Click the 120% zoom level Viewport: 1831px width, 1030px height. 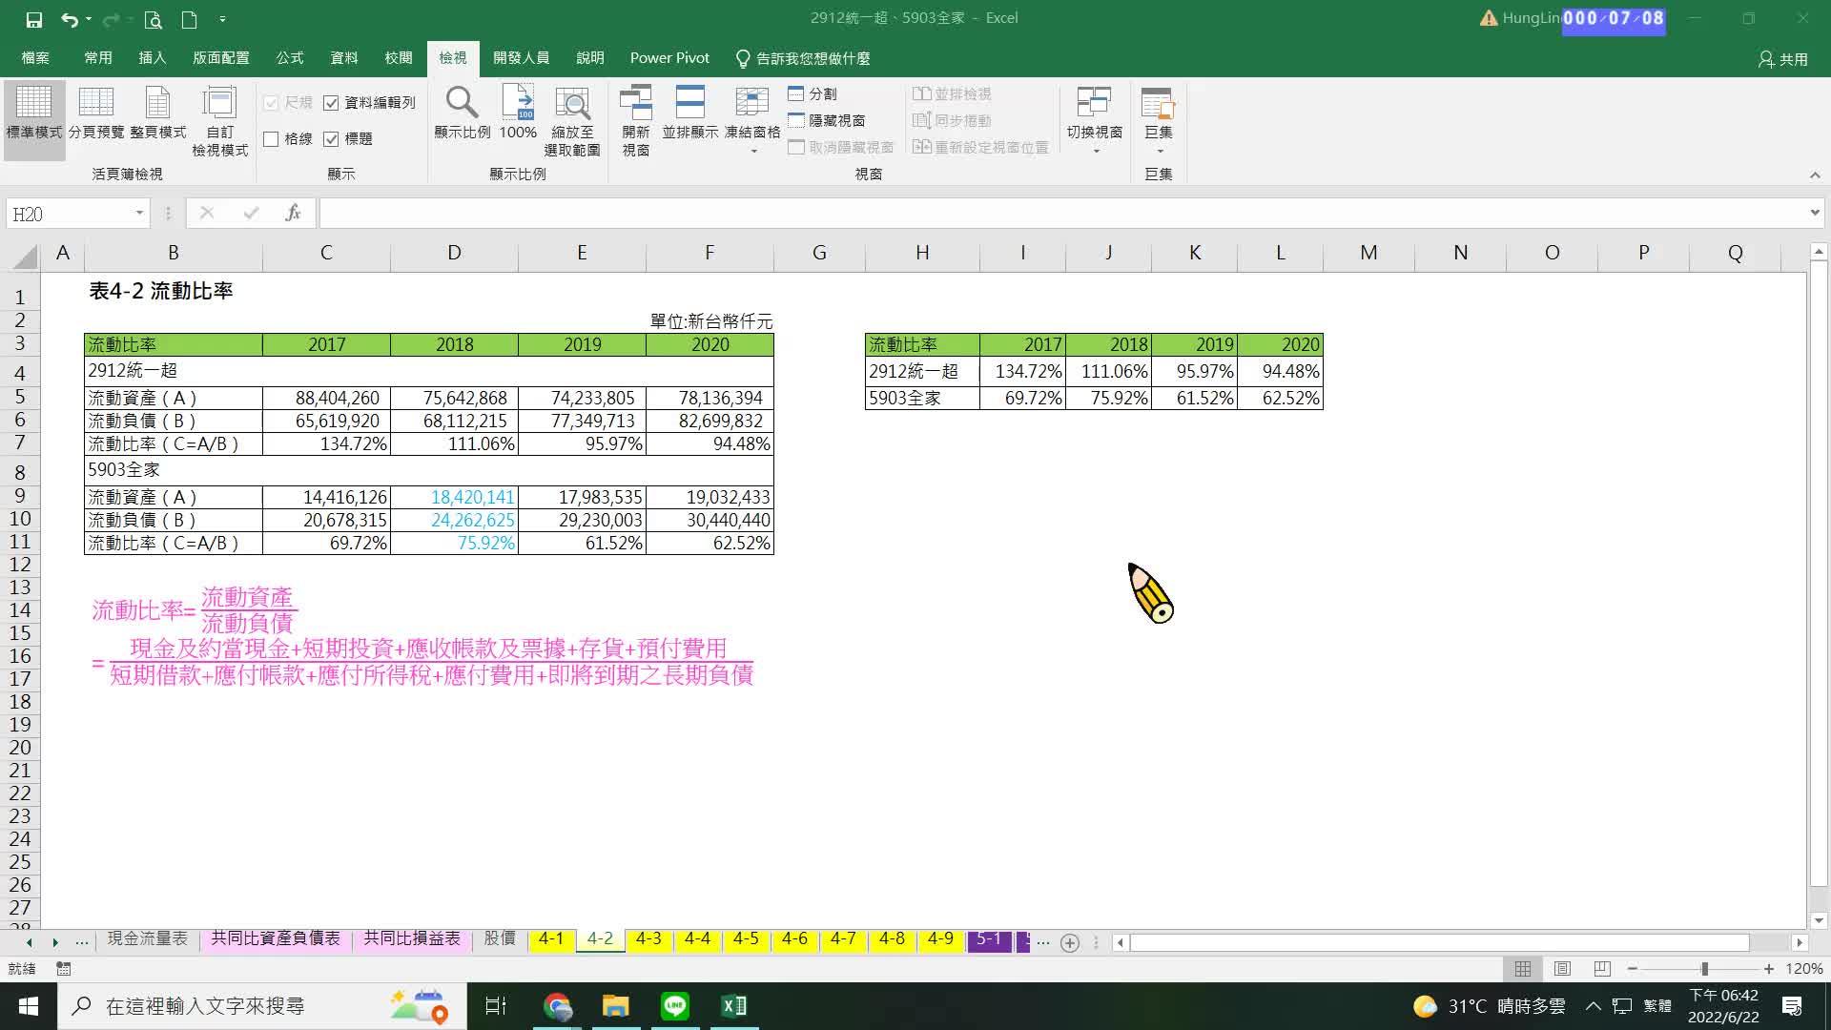1804,969
